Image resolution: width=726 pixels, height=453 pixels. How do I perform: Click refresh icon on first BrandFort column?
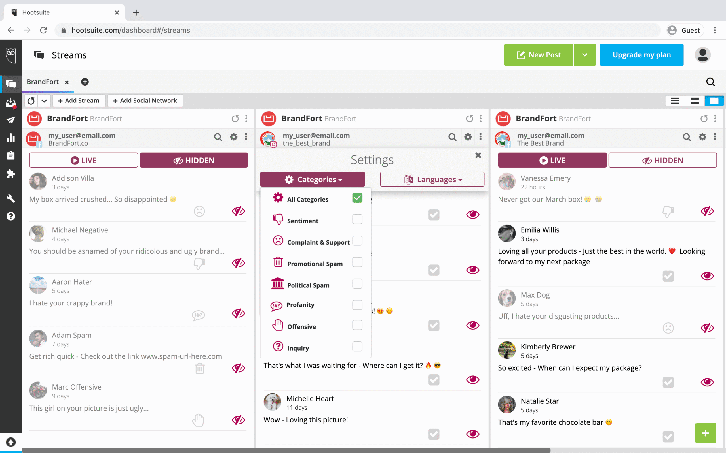point(235,119)
